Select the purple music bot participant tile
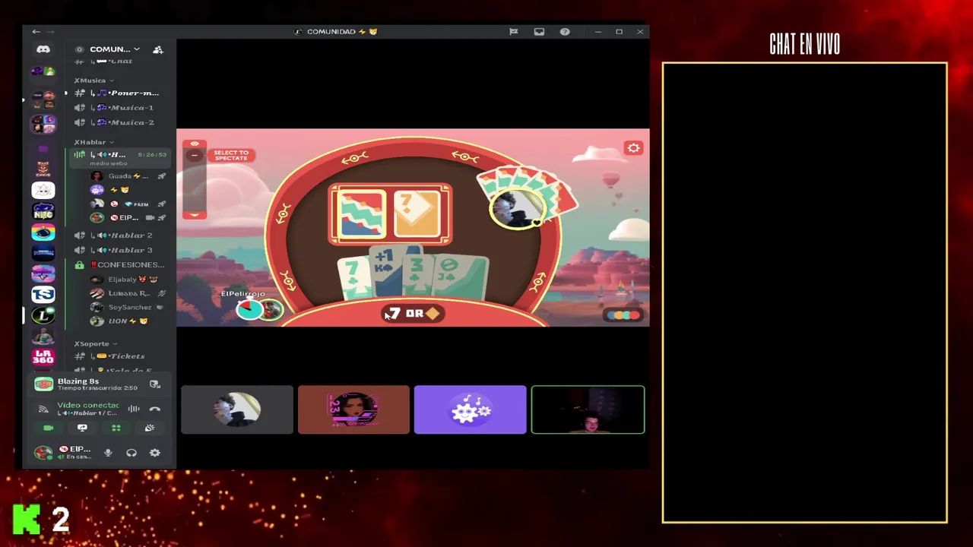This screenshot has height=547, width=973. pyautogui.click(x=470, y=409)
